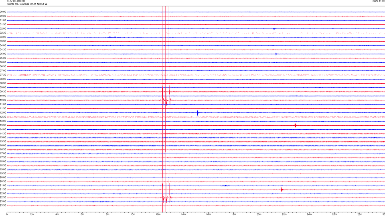
Task: Click the '15:00' time label
Action: point(3,137)
